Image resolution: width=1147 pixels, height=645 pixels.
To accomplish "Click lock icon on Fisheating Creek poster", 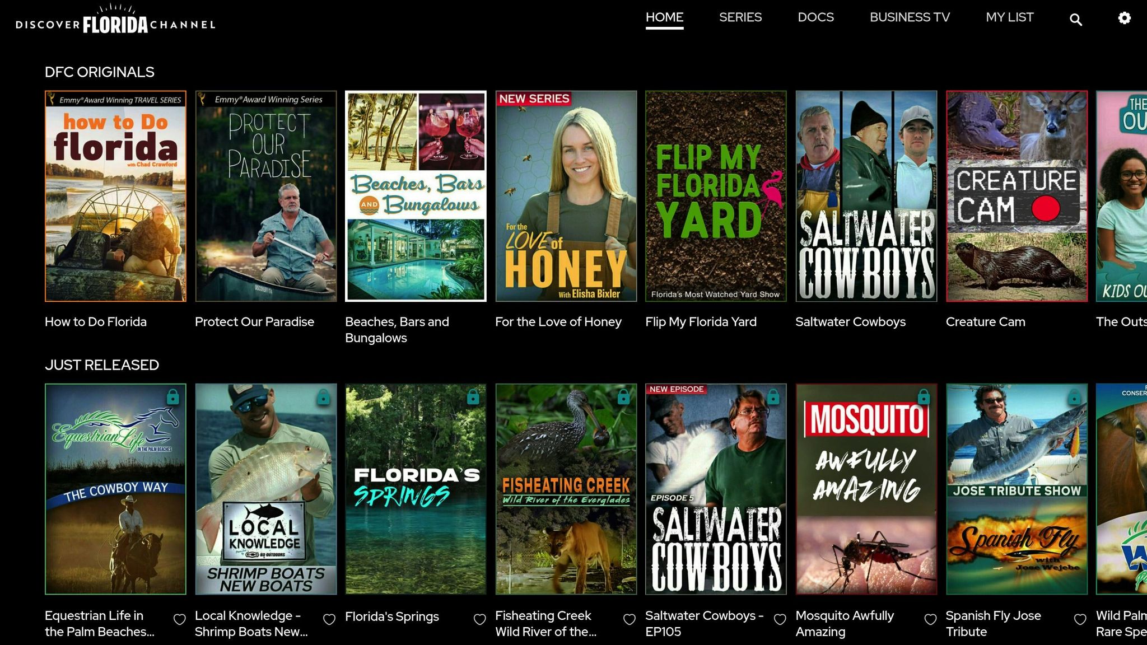I will point(623,397).
